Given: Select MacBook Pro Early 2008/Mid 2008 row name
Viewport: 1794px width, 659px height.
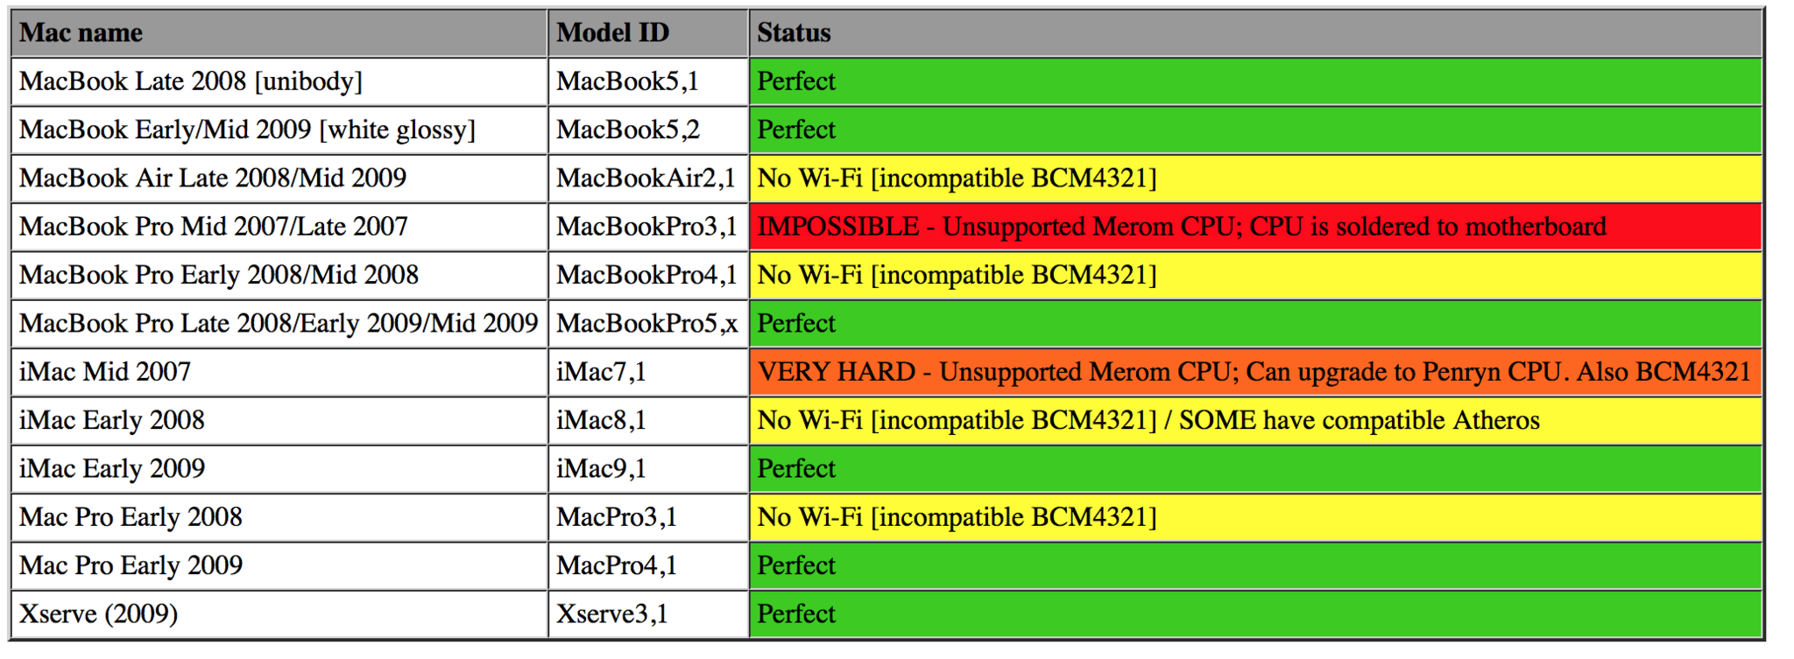Looking at the screenshot, I should tap(279, 276).
